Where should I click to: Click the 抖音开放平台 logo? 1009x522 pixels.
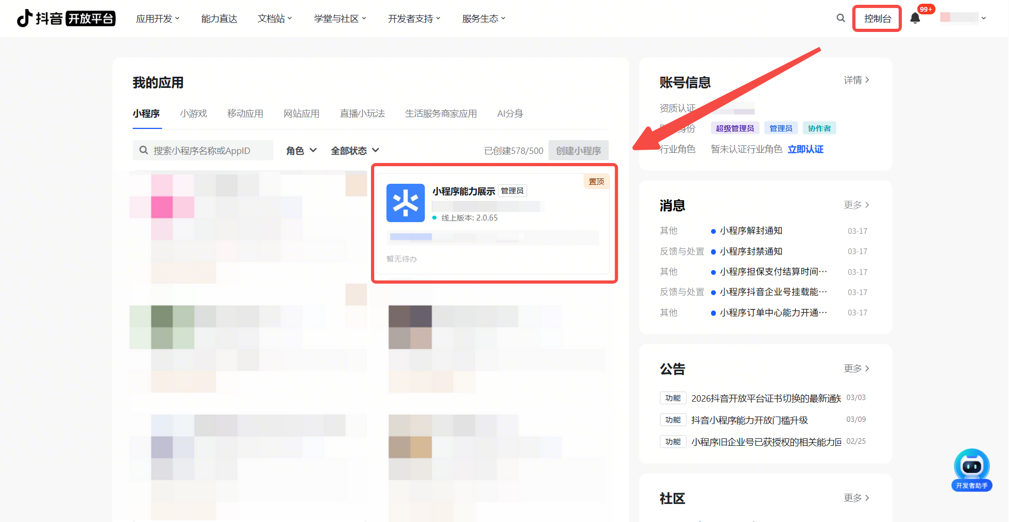click(x=66, y=19)
